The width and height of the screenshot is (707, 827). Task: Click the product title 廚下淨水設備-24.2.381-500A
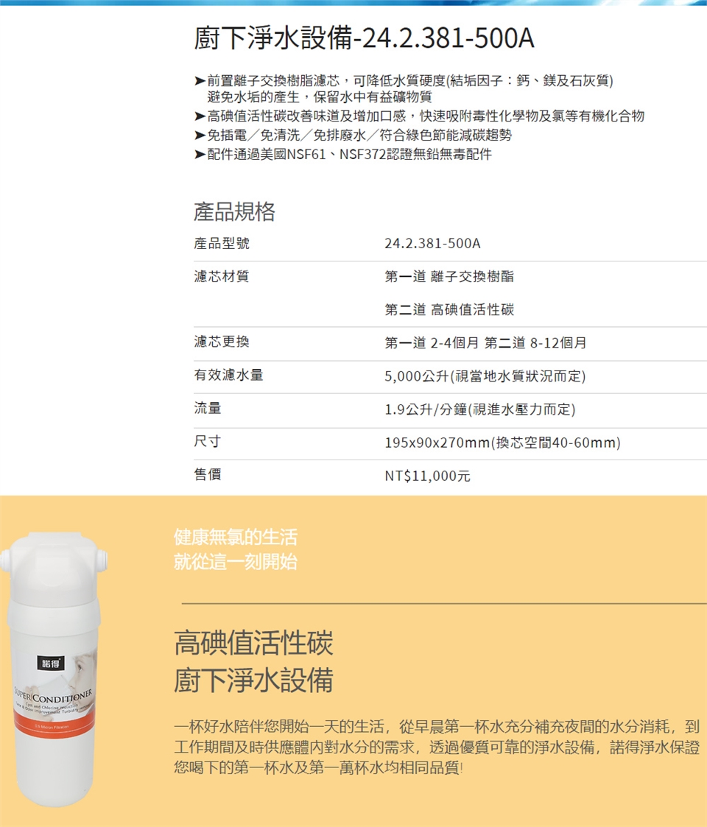[x=364, y=38]
